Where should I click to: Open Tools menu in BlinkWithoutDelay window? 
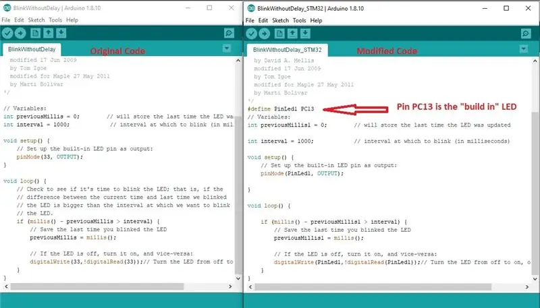point(55,20)
